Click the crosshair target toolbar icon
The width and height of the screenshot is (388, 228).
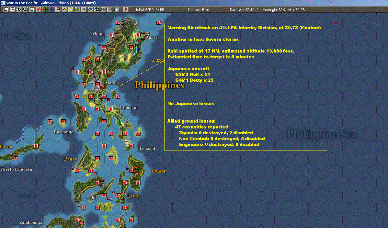coord(97,9)
